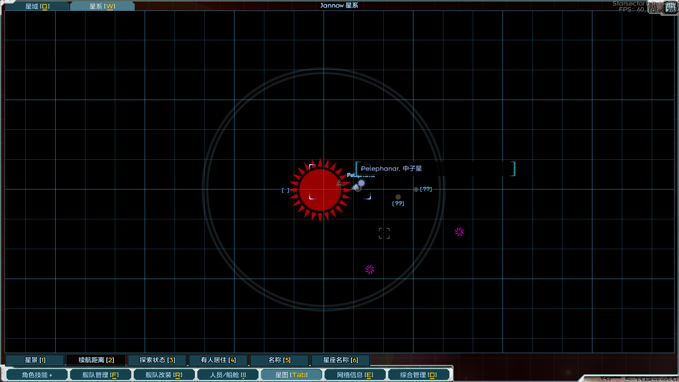The image size is (679, 382).
Task: Toggle the 星座名称 [6] constellation names
Action: coord(340,360)
